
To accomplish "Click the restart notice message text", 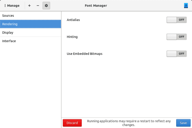I will [x=129, y=123].
